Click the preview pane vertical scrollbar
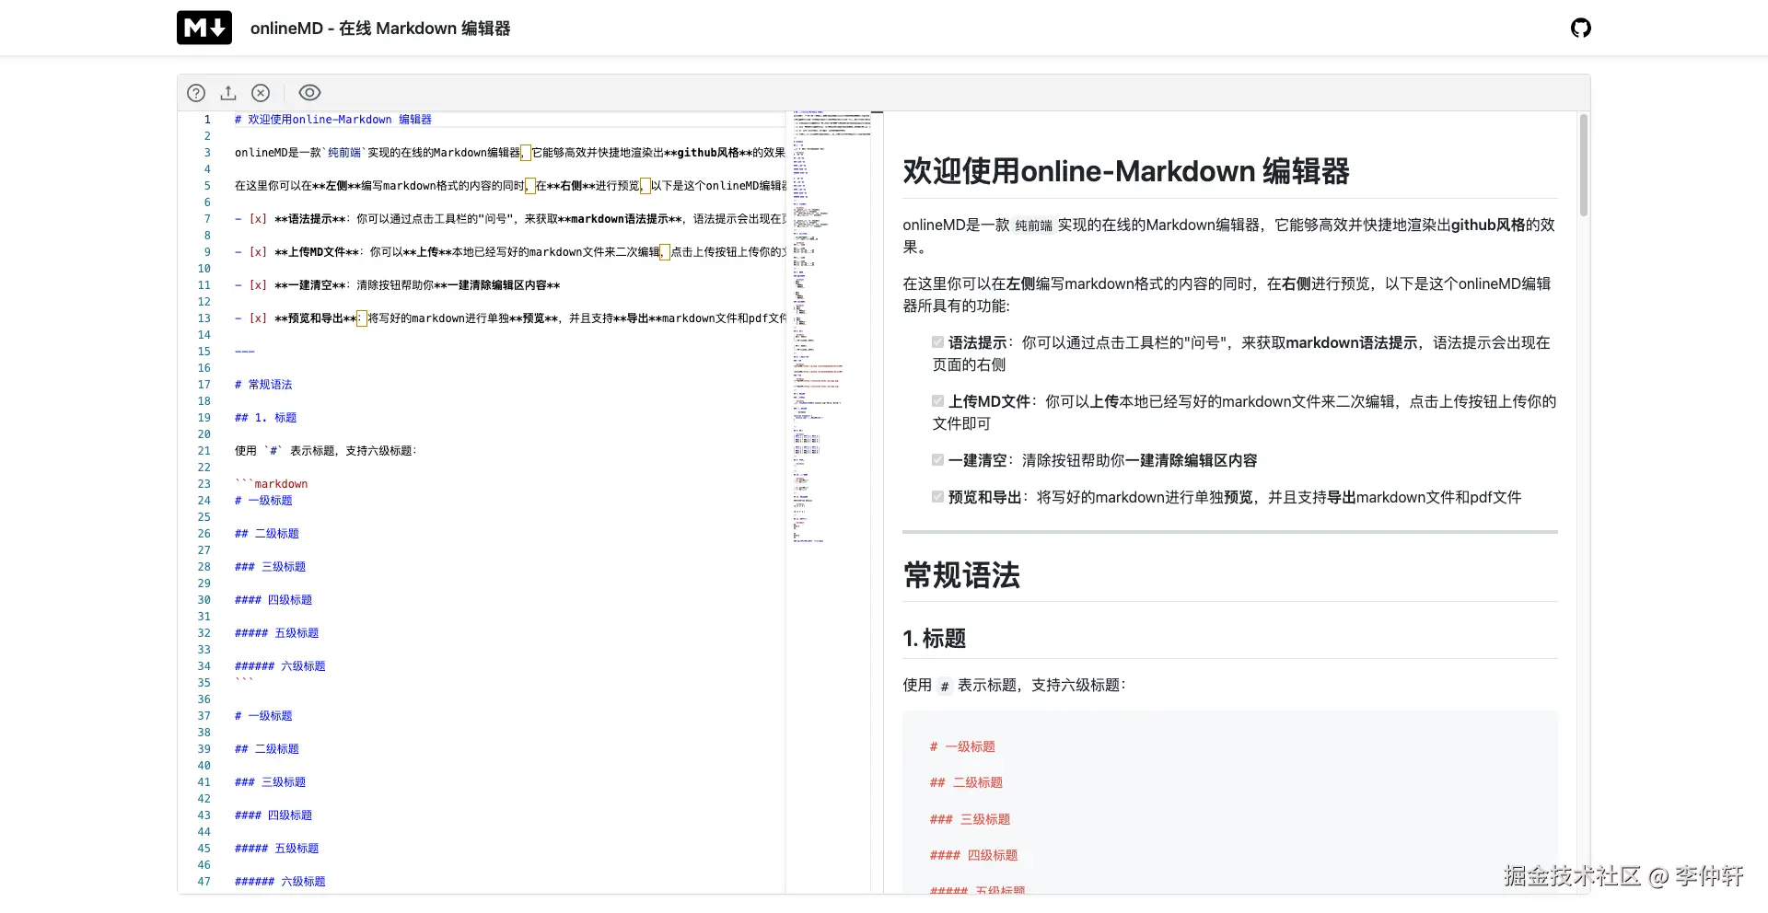1768x913 pixels. (1584, 166)
